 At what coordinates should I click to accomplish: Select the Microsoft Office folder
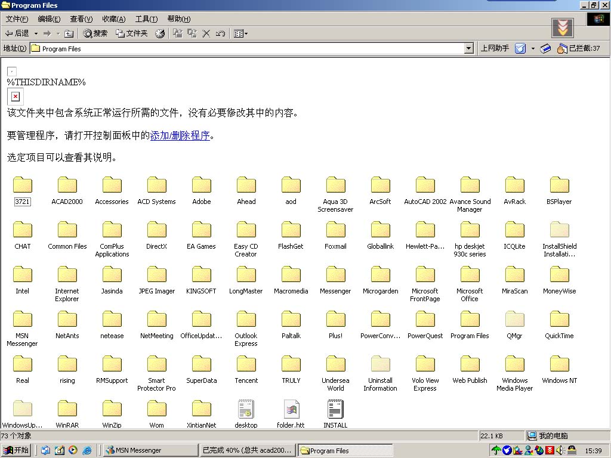point(470,284)
